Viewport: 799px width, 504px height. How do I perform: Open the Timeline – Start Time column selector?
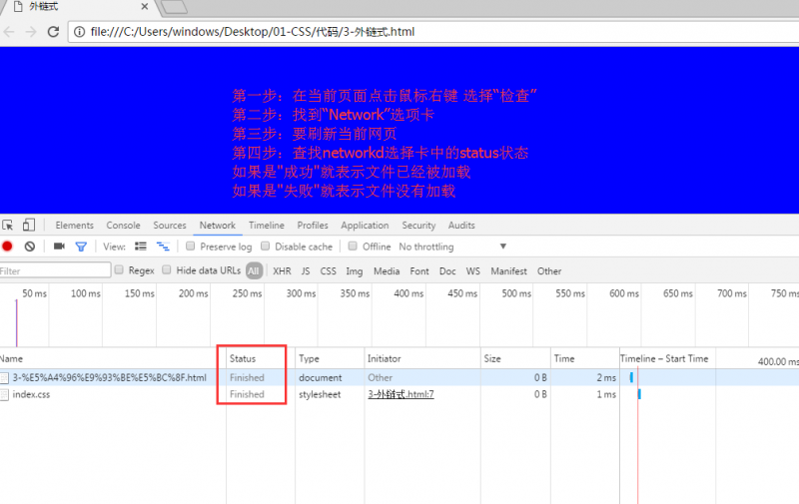click(x=664, y=358)
